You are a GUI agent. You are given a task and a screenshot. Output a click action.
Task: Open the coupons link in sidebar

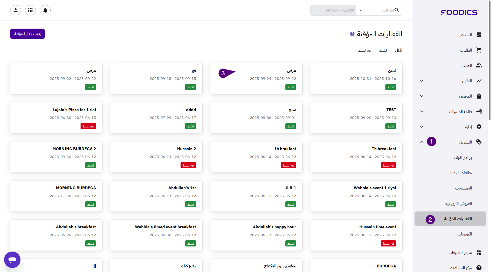[464, 234]
